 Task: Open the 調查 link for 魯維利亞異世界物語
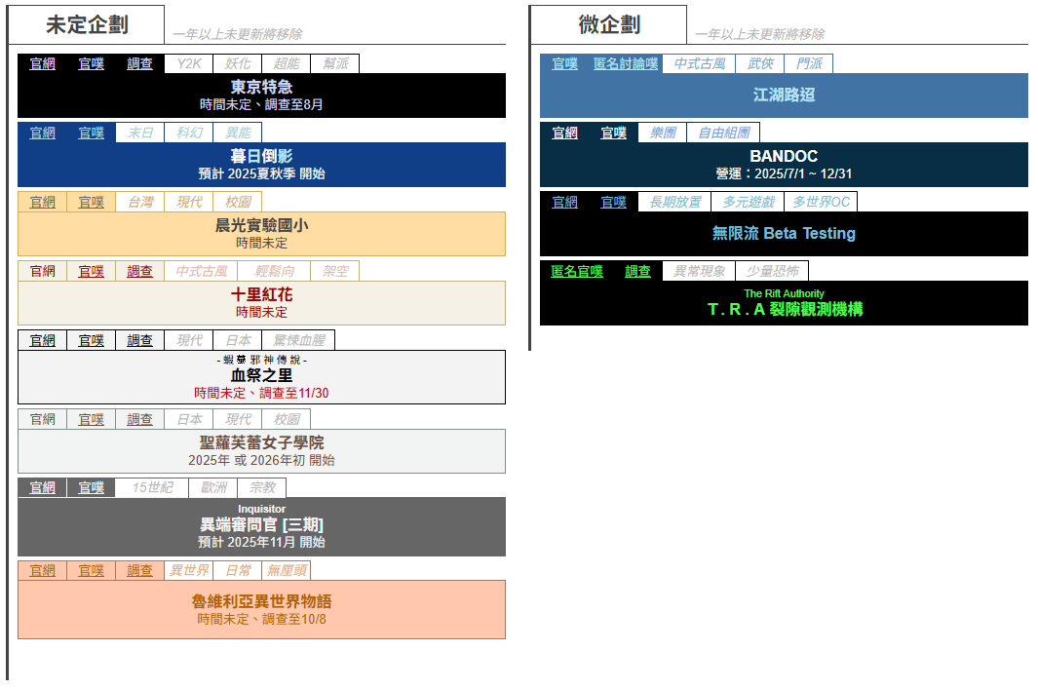[139, 571]
